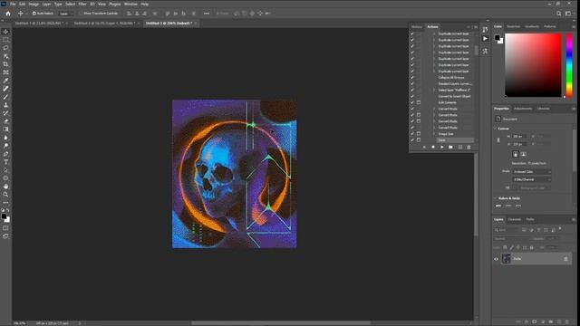Switch to the first Untitled document tab
The image size is (580, 326).
pos(40,23)
